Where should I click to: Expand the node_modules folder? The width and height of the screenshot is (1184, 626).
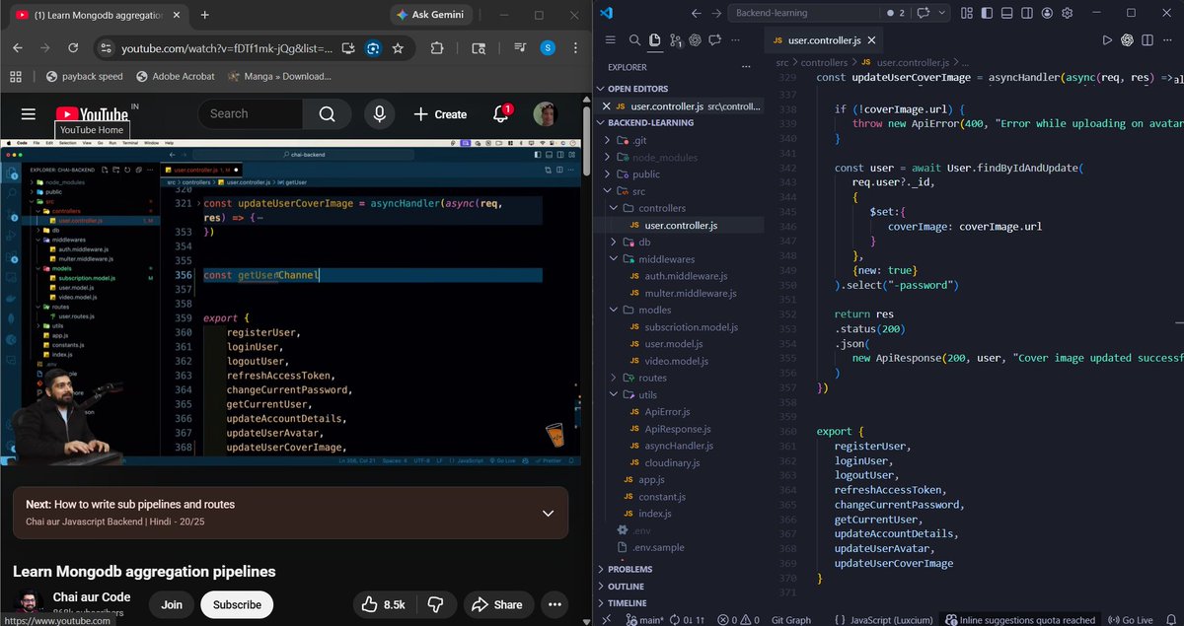pyautogui.click(x=664, y=158)
